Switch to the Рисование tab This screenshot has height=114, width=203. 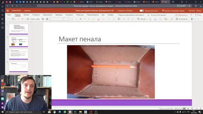click(x=36, y=15)
